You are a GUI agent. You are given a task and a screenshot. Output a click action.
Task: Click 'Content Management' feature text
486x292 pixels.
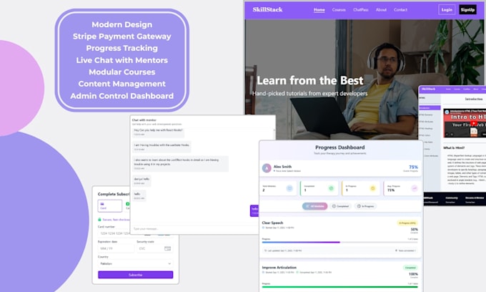121,84
